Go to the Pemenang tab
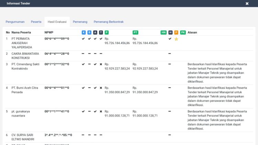This screenshot has height=145, width=258. point(80,22)
